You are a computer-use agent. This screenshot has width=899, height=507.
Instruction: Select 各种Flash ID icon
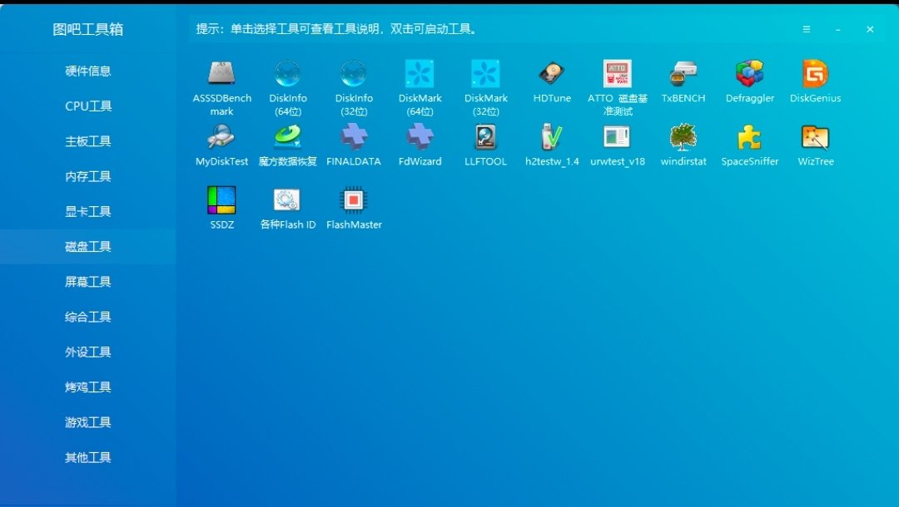click(288, 199)
